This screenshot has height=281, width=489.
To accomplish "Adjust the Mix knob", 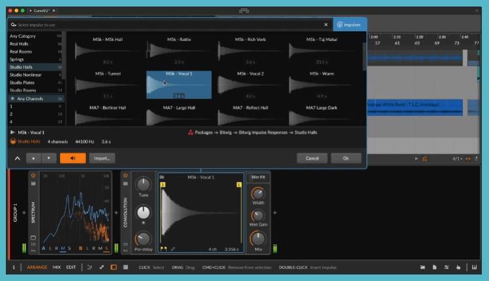I will tap(258, 239).
